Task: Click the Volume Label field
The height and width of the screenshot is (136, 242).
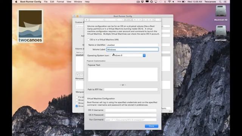Action: [x=133, y=49]
